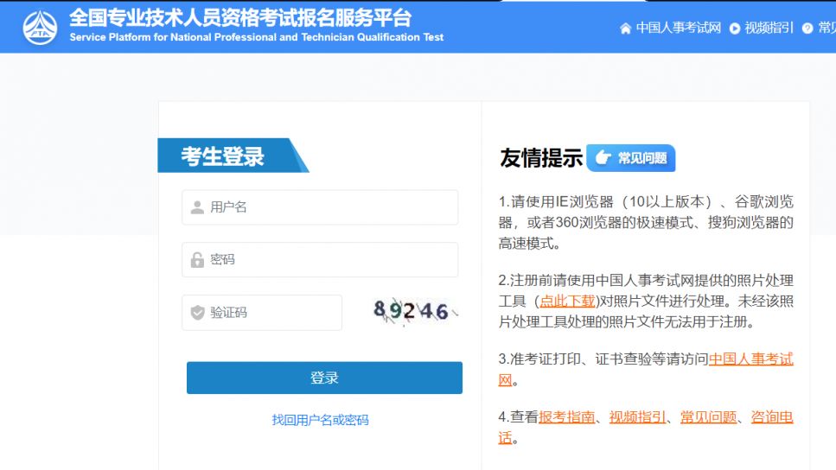Click the 考生登录 heading banner

[233, 156]
